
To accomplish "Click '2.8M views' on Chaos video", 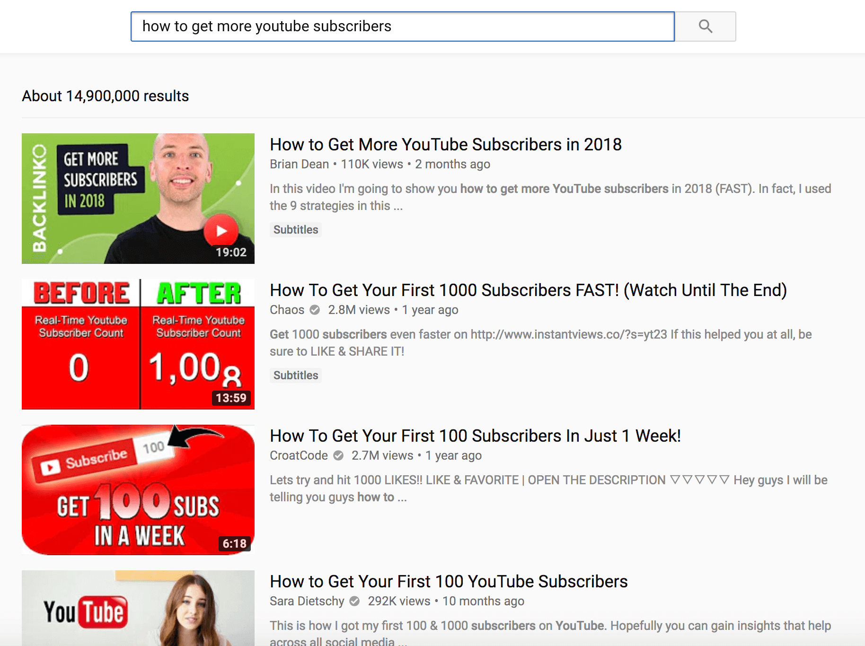I will [359, 310].
